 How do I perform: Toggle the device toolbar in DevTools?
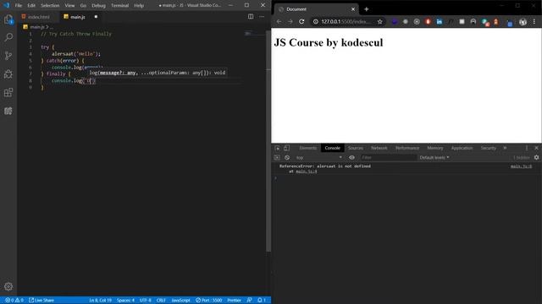click(286, 148)
